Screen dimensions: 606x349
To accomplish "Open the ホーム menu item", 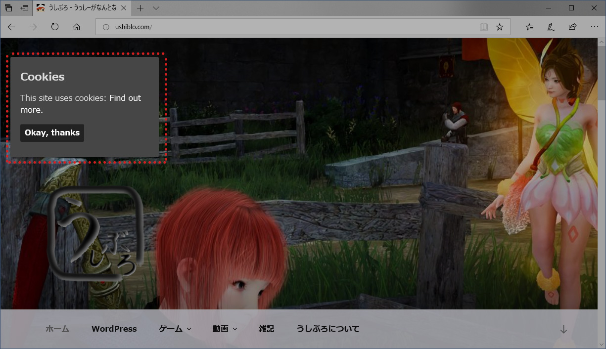I will pos(57,329).
